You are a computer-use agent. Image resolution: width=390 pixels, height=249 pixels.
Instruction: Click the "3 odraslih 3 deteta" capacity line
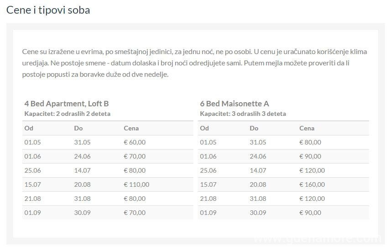pyautogui.click(x=243, y=114)
